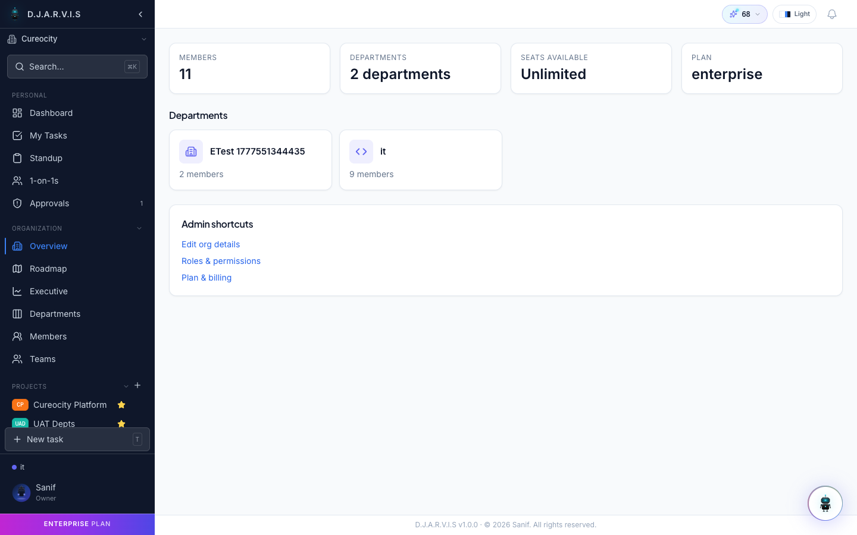
Task: Go to Departments in sidebar
Action: coord(77,314)
